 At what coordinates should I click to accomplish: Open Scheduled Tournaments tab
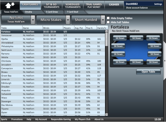tap(73, 5)
